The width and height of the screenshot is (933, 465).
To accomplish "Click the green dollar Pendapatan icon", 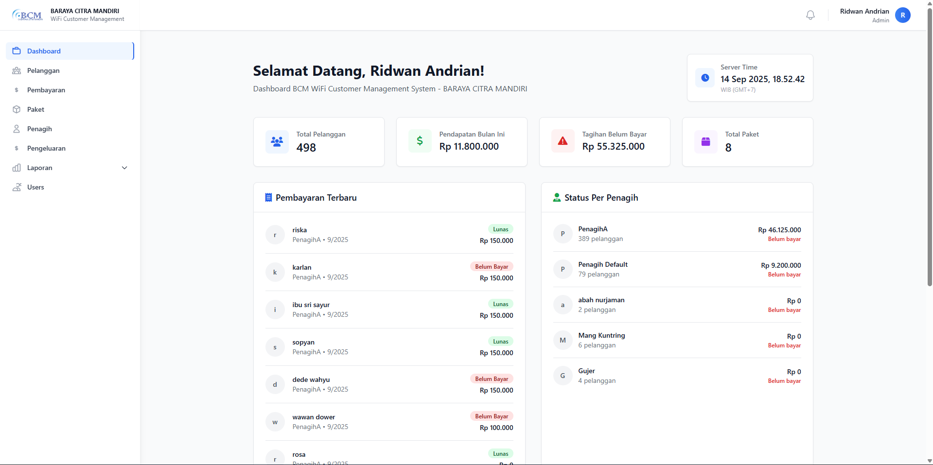I will tap(420, 141).
